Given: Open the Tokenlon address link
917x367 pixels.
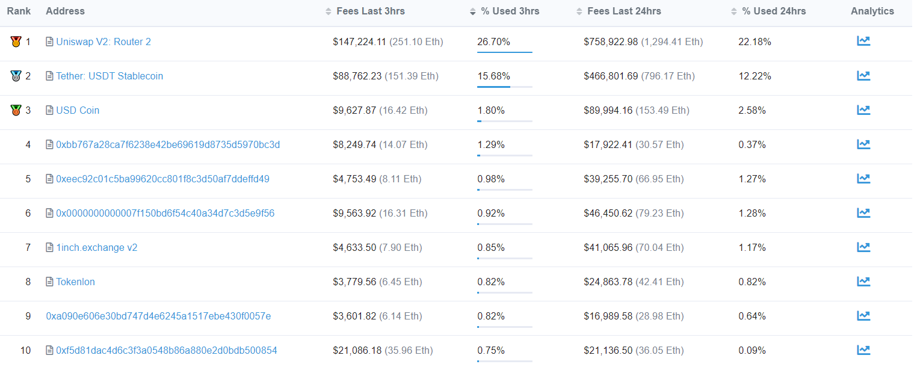Looking at the screenshot, I should tap(75, 282).
